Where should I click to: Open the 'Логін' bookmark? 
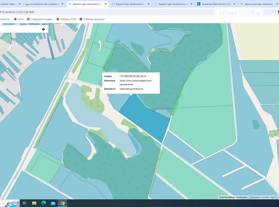pyautogui.click(x=19, y=19)
